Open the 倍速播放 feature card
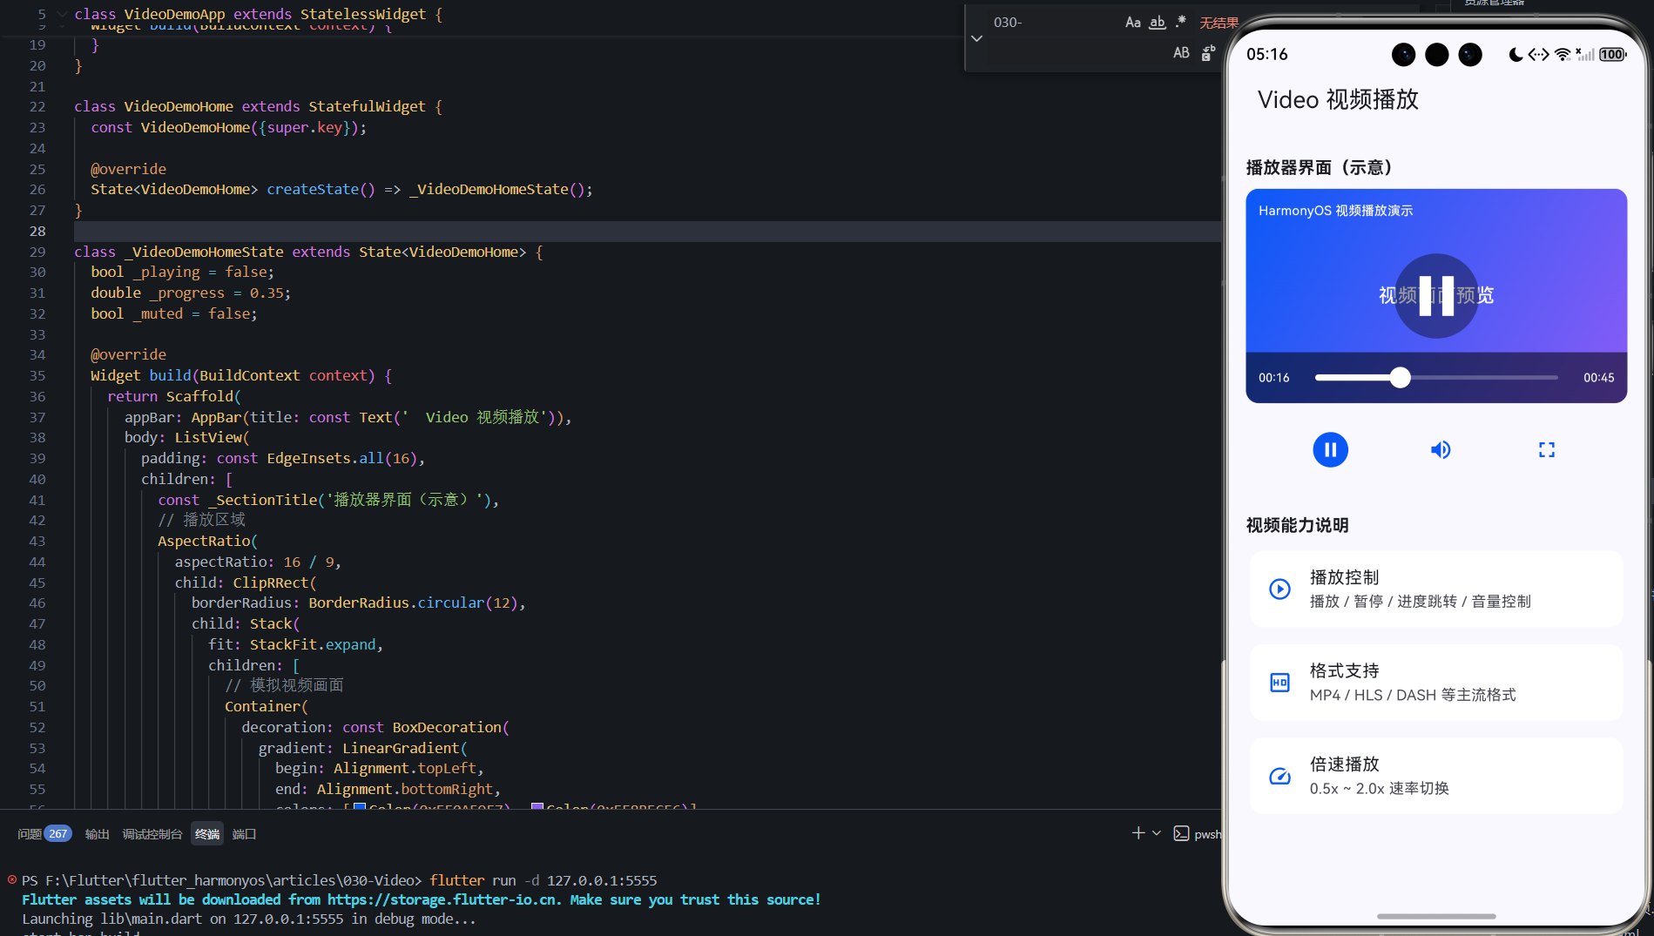The width and height of the screenshot is (1654, 936). pos(1436,776)
